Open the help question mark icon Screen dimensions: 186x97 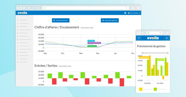pyautogui.click(x=125, y=13)
